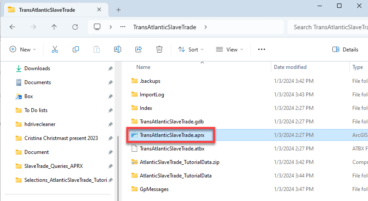Click the Search TransAtlanticSlaveTrade field
This screenshot has height=201, width=368.
coord(329,27)
